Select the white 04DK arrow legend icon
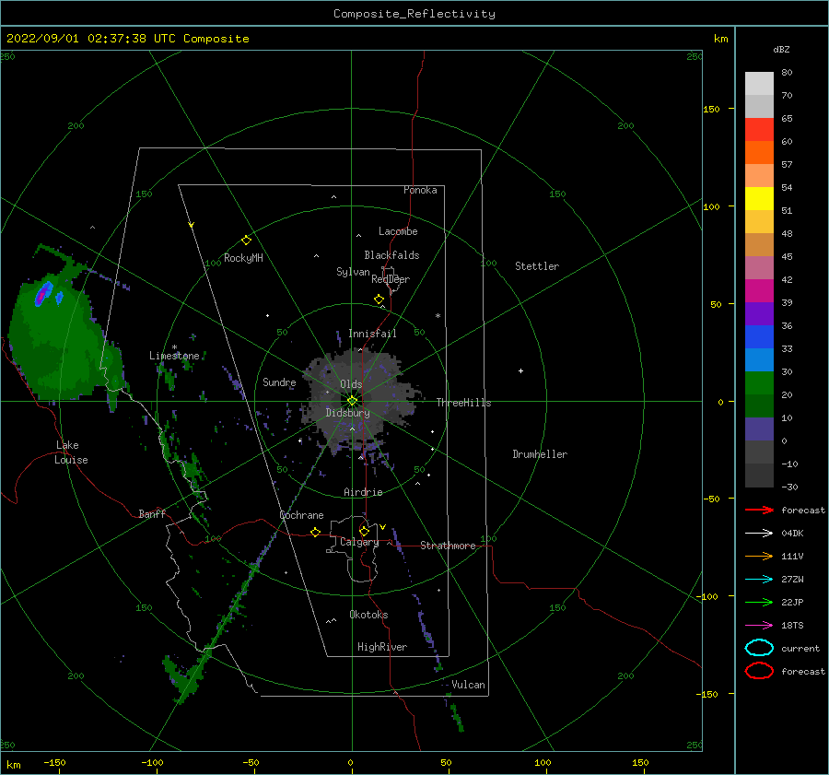The image size is (829, 775). click(759, 533)
